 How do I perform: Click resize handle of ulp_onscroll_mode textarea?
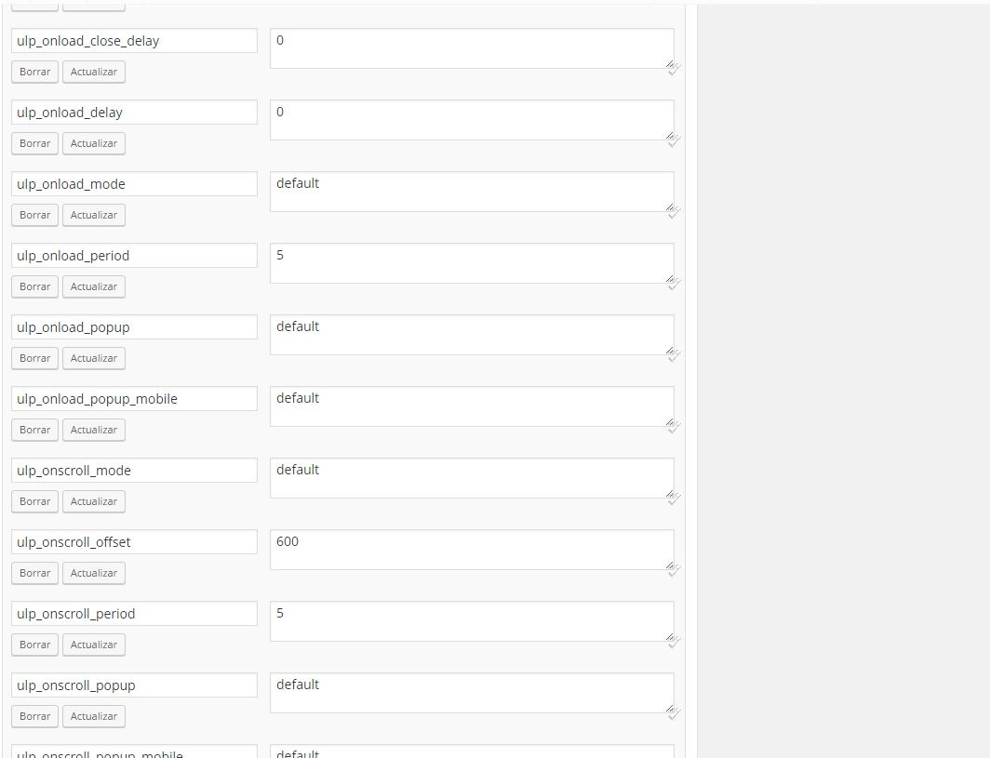point(670,494)
